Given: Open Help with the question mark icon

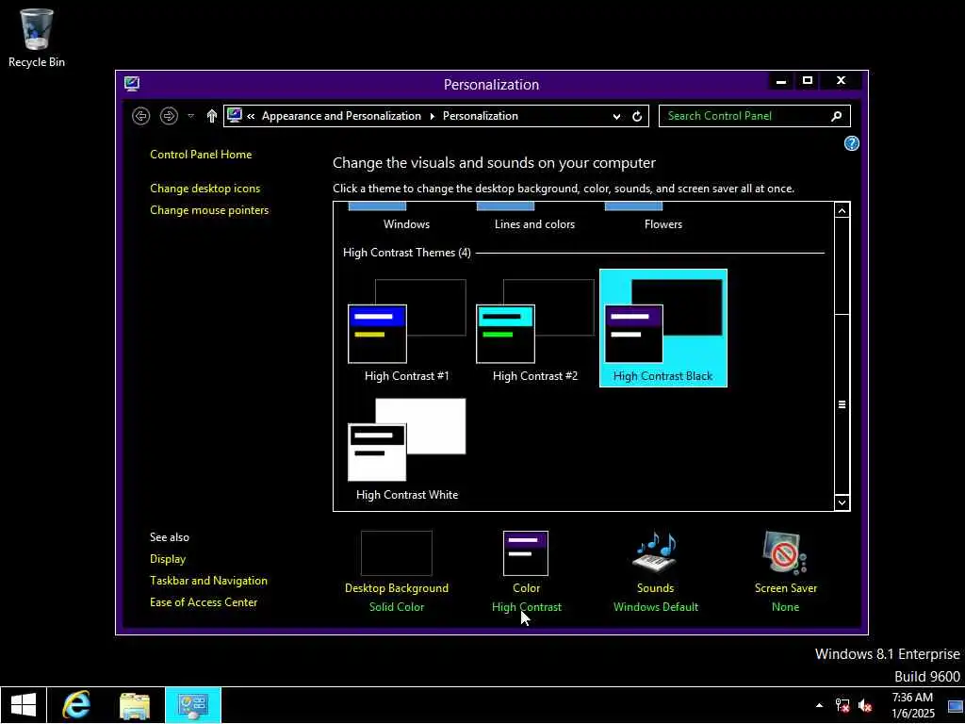Looking at the screenshot, I should pyautogui.click(x=851, y=143).
